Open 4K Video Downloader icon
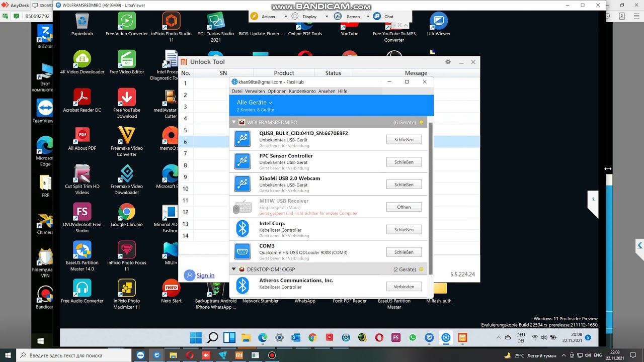This screenshot has width=644, height=362. [82, 62]
